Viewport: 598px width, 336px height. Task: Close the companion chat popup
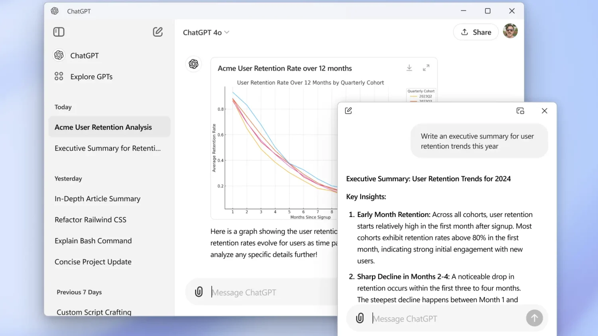pyautogui.click(x=545, y=111)
